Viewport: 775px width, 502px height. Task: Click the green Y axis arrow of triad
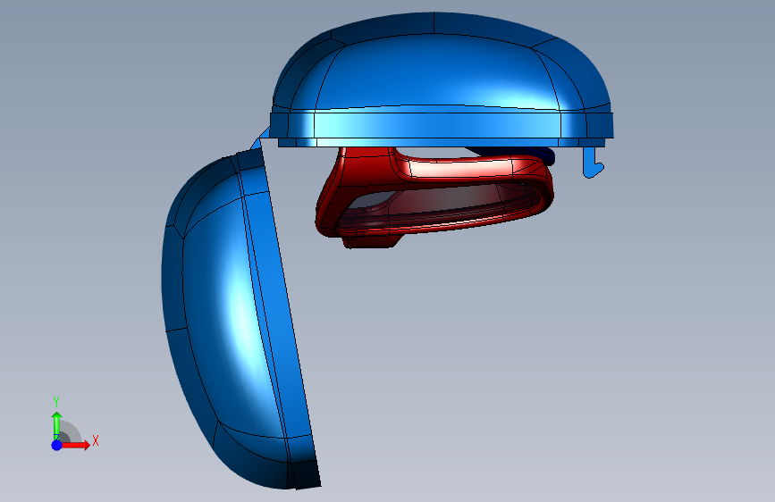pos(57,425)
